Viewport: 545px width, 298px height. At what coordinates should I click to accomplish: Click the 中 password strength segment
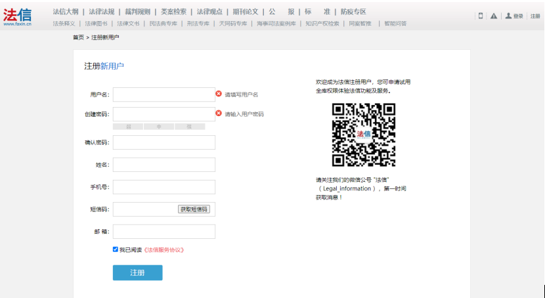pyautogui.click(x=159, y=127)
